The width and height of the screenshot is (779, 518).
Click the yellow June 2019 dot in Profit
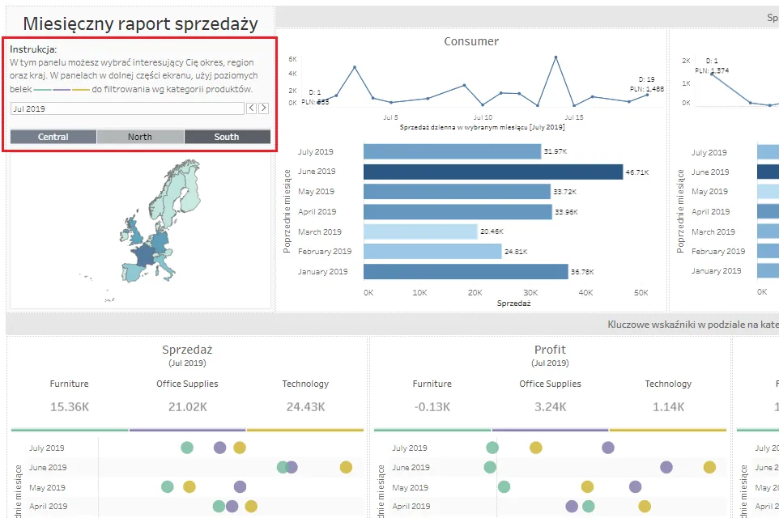click(x=709, y=467)
